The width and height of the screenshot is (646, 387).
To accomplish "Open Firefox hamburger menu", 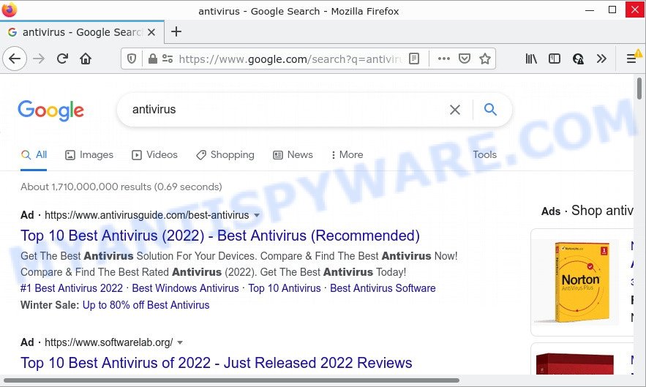I will click(x=631, y=59).
